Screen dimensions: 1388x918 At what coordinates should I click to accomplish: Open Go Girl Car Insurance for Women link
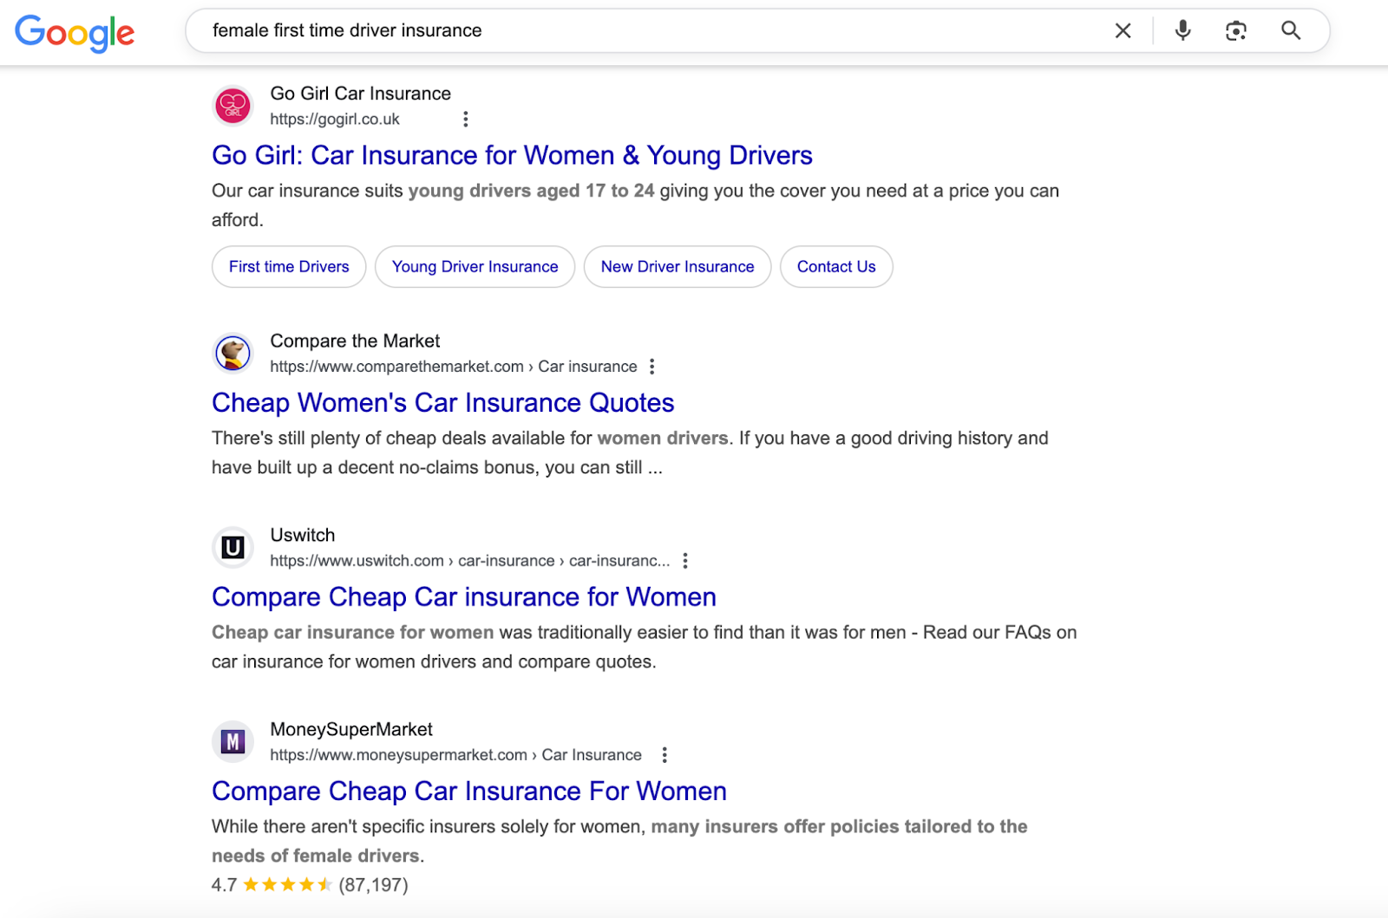(512, 155)
